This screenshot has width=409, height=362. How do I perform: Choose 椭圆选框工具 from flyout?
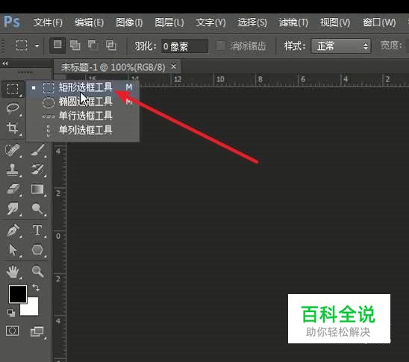coord(83,102)
